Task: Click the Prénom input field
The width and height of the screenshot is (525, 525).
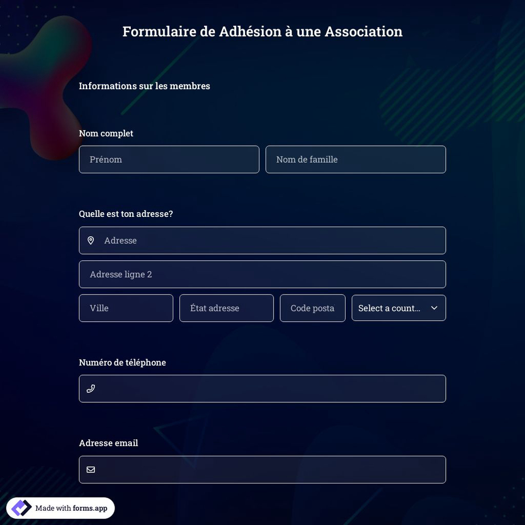Action: point(169,159)
